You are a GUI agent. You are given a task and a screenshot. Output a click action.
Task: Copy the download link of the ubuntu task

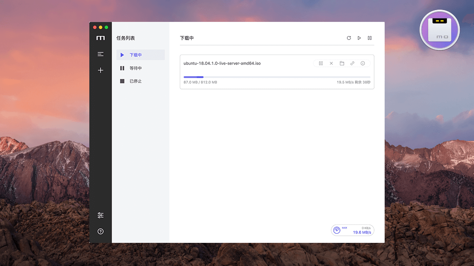[x=352, y=63]
